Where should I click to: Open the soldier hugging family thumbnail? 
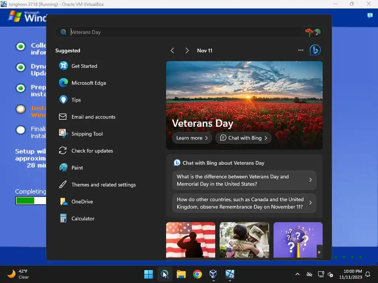click(x=244, y=240)
